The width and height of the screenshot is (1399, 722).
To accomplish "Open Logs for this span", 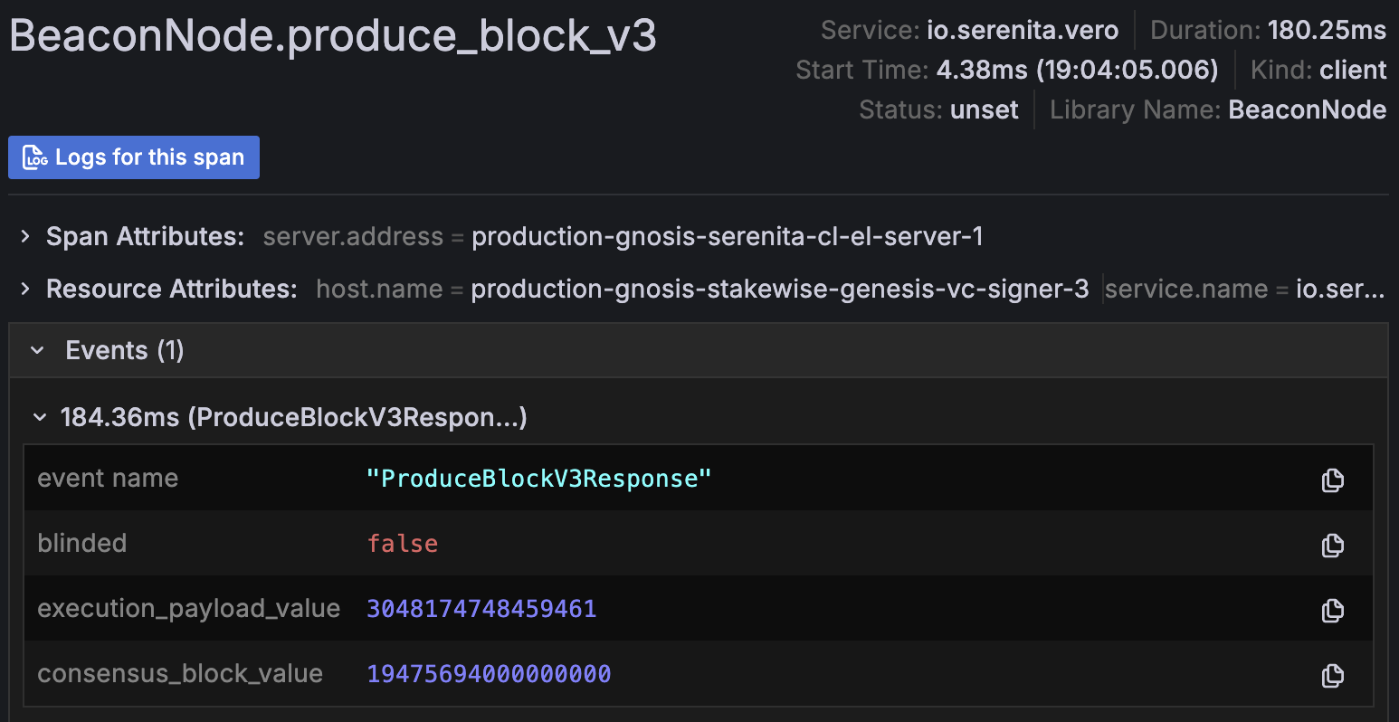I will click(134, 157).
